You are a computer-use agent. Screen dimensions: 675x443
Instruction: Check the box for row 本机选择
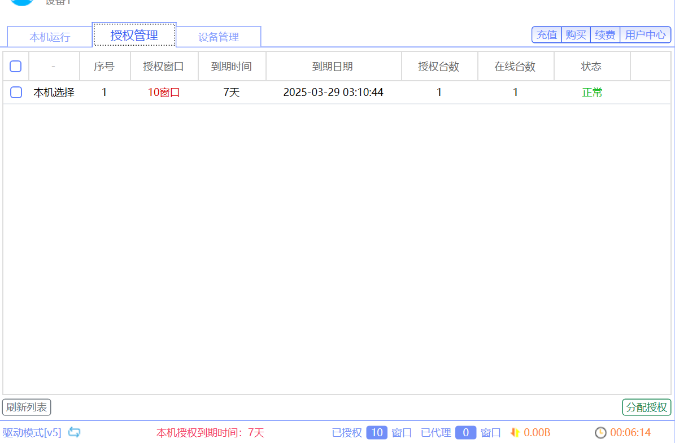tap(16, 93)
